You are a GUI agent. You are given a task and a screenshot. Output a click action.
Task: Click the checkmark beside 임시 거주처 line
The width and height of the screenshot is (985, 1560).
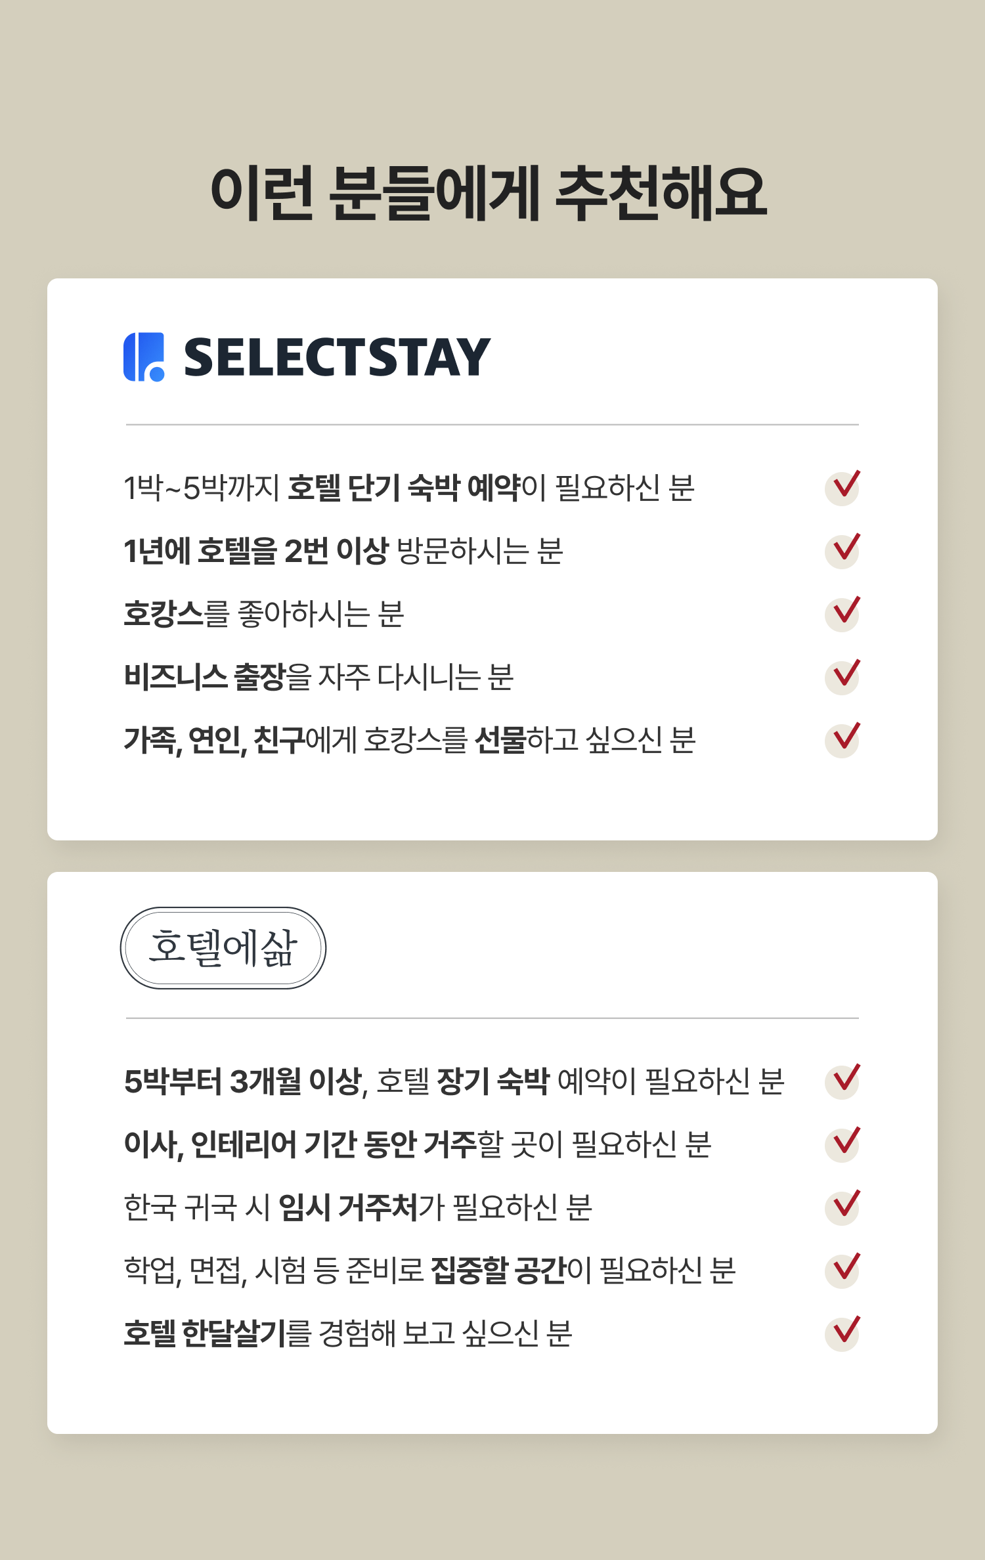(843, 1207)
